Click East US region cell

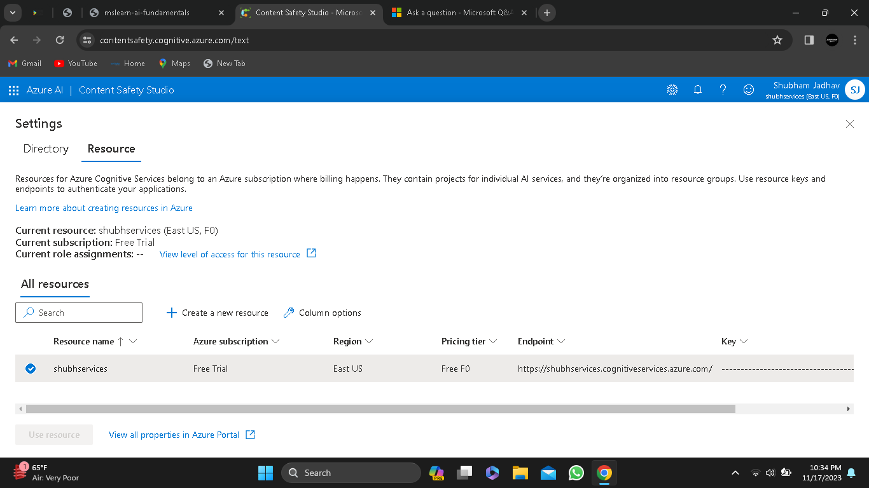coord(348,369)
